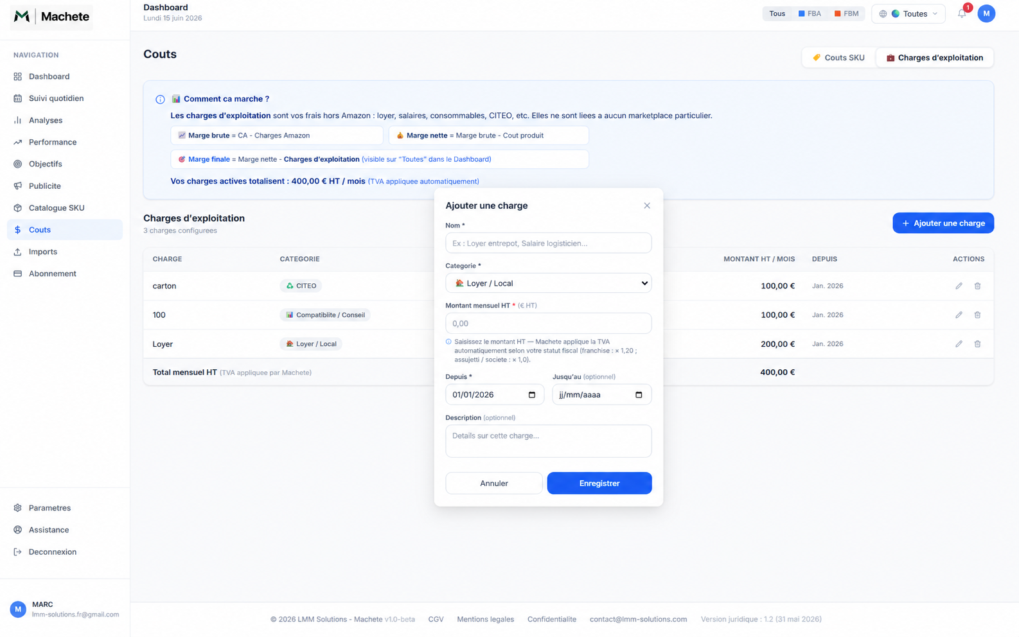Image resolution: width=1019 pixels, height=637 pixels.
Task: Click the CITEO category badge
Action: 301,286
